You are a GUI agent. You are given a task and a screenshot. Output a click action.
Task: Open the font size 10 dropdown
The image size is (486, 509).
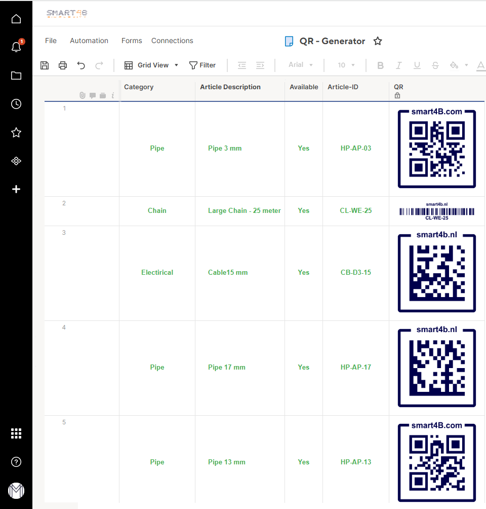click(x=346, y=65)
